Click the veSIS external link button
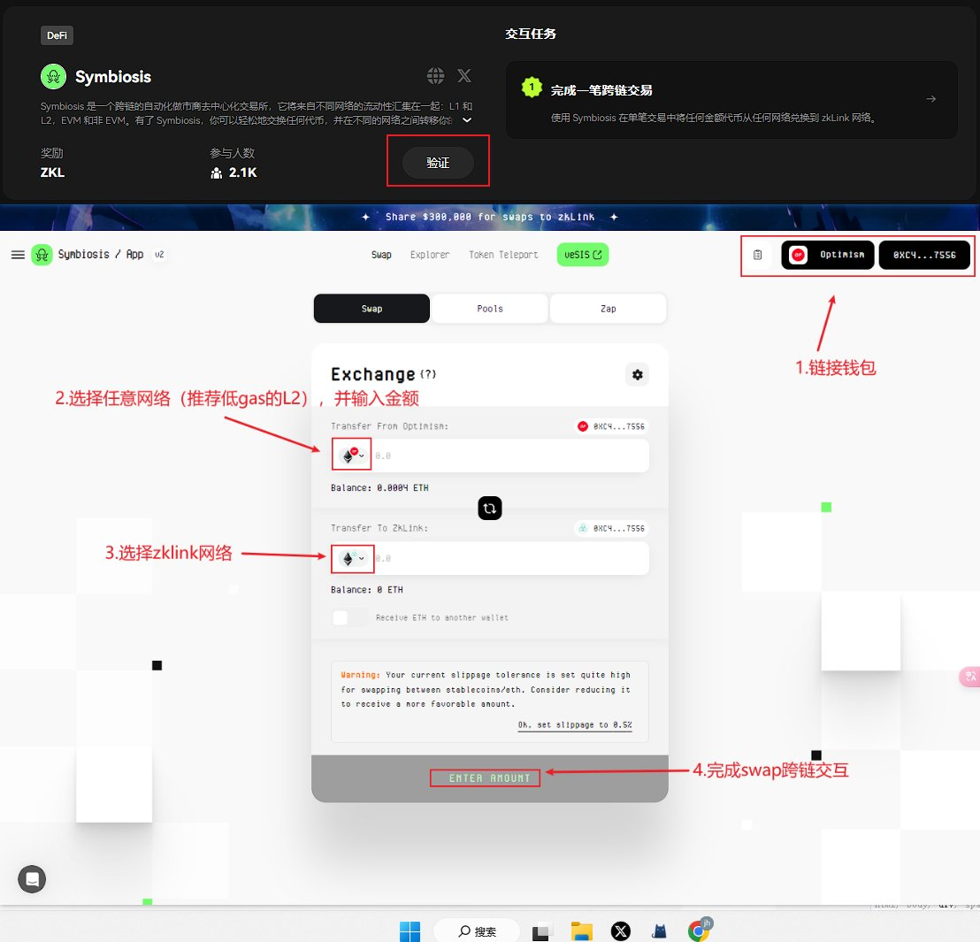The image size is (980, 942). click(583, 255)
